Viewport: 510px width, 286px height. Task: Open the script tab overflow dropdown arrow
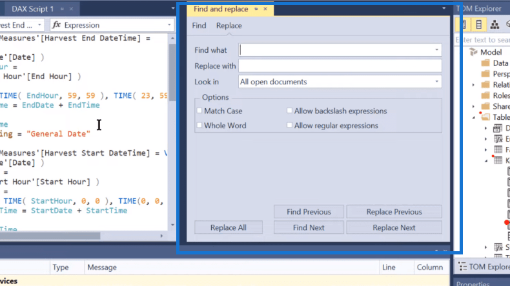pyautogui.click(x=173, y=8)
